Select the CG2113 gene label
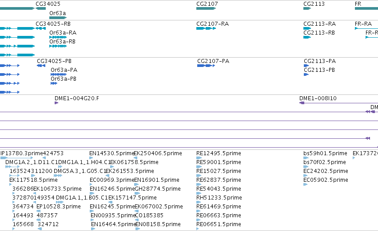378x231 pixels. coord(314,4)
